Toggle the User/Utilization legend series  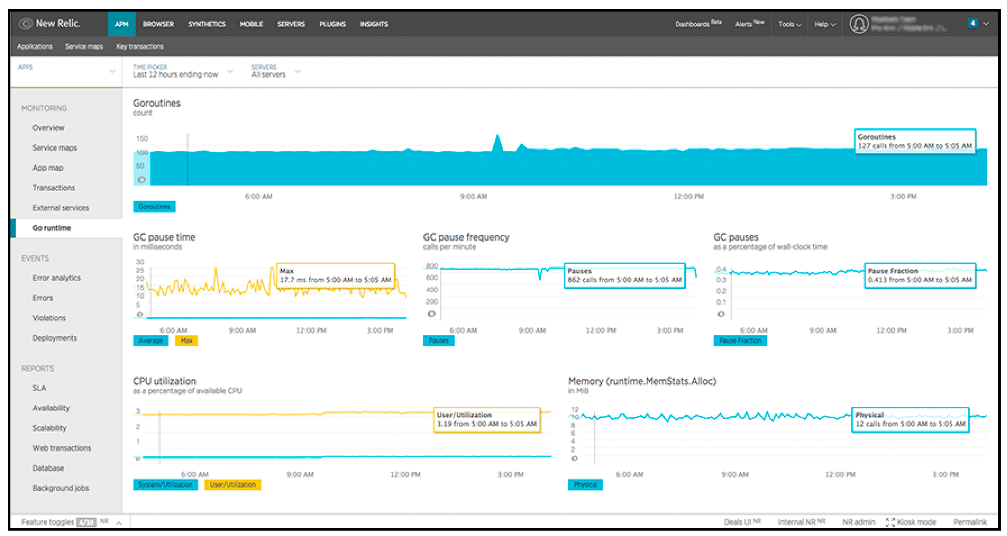point(232,484)
